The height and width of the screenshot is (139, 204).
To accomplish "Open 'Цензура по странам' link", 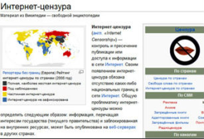I will 170,78.
